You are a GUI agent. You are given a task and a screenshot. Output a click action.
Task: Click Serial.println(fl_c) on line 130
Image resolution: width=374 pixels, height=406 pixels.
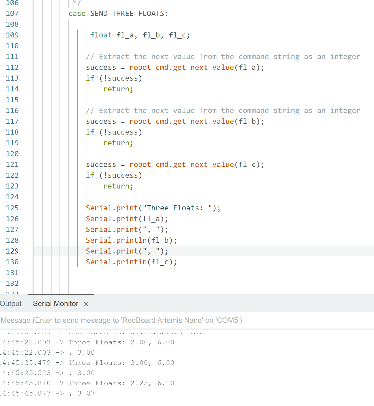pyautogui.click(x=131, y=262)
